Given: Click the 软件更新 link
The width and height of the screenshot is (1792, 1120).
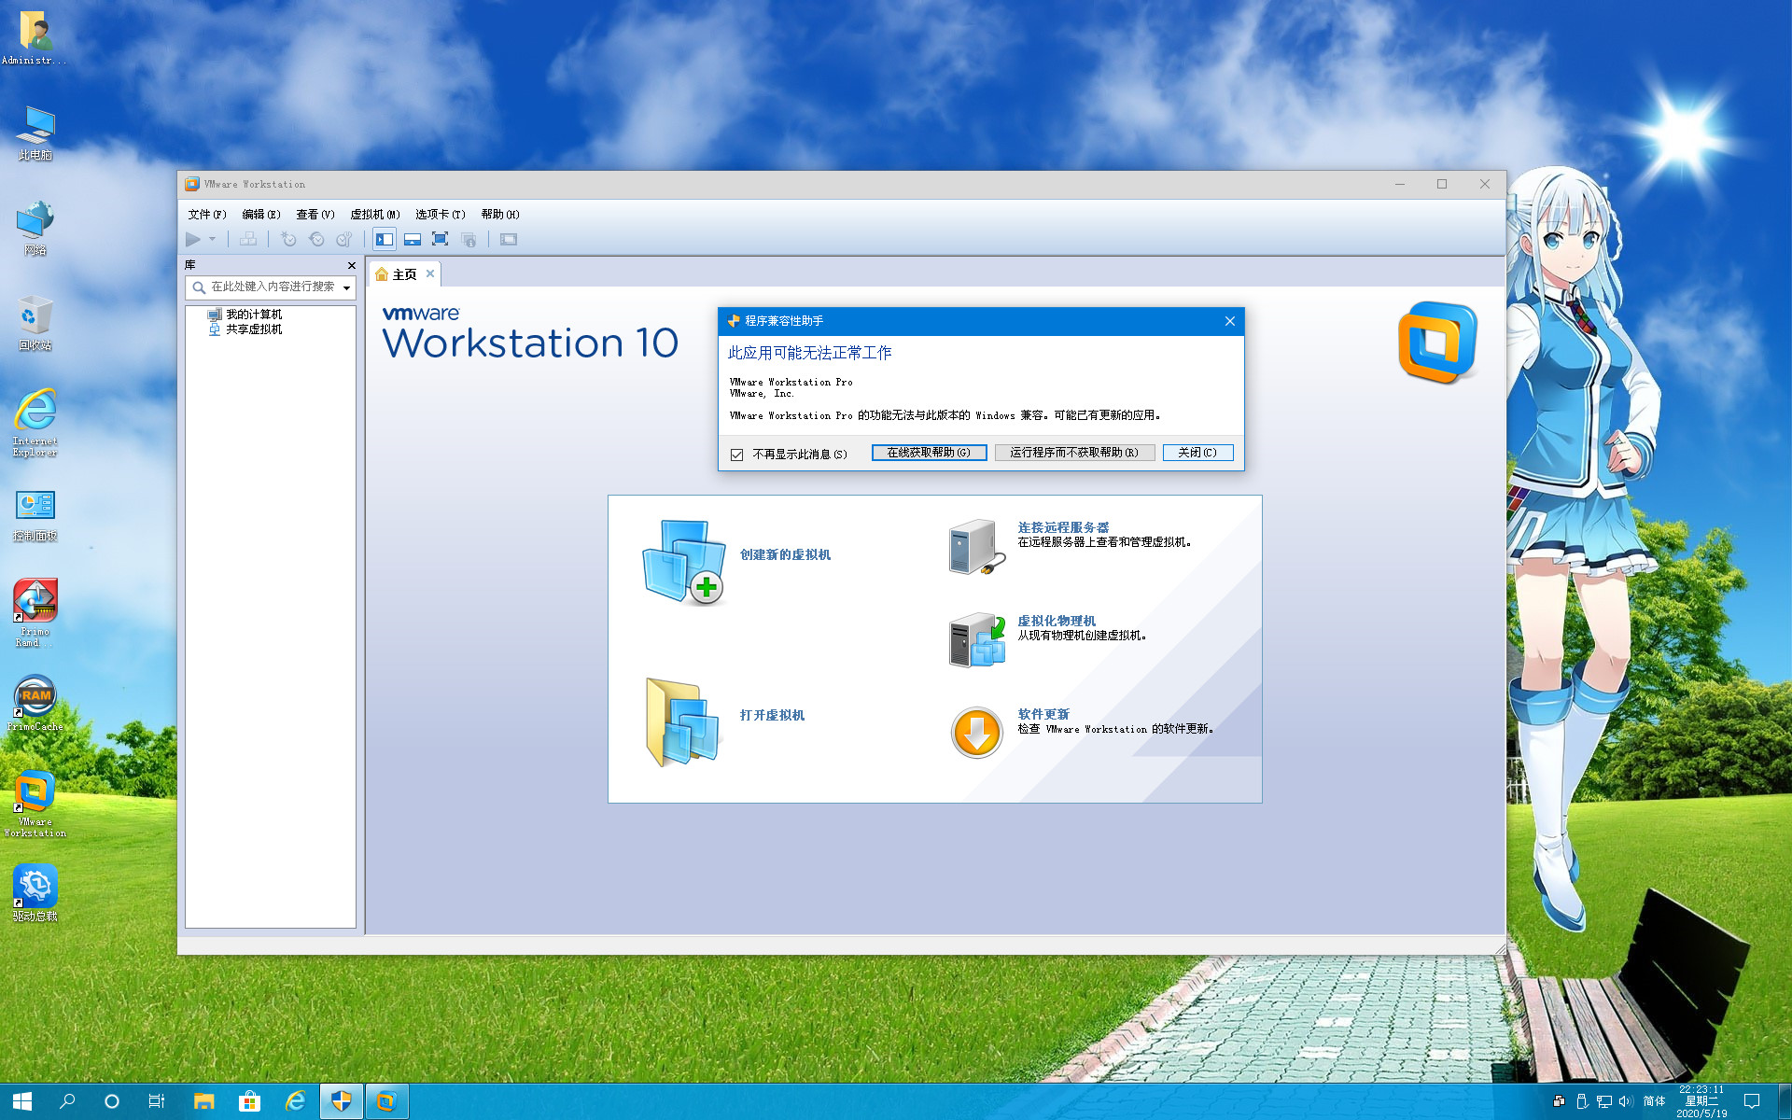Looking at the screenshot, I should pyautogui.click(x=1043, y=714).
